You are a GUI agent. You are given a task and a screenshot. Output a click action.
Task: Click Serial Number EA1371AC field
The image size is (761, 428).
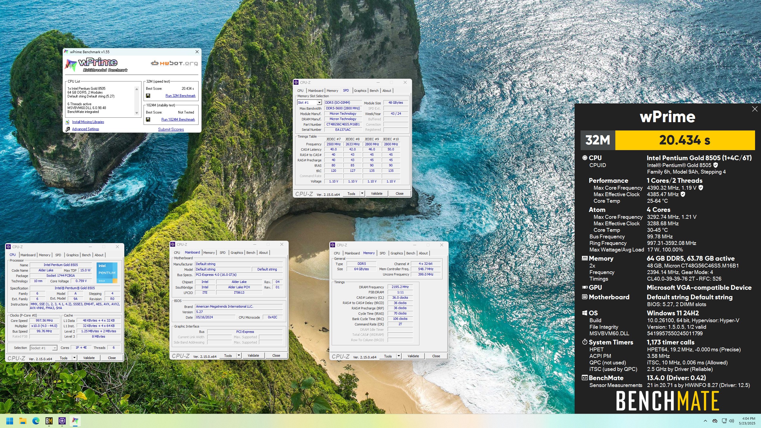343,130
